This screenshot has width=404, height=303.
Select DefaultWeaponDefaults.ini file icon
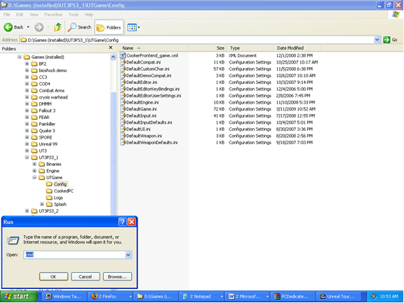[123, 142]
